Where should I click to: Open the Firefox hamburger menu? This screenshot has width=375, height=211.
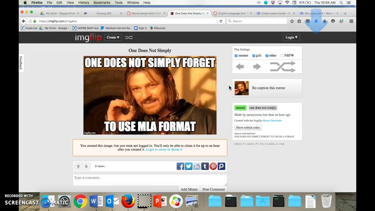pyautogui.click(x=351, y=21)
